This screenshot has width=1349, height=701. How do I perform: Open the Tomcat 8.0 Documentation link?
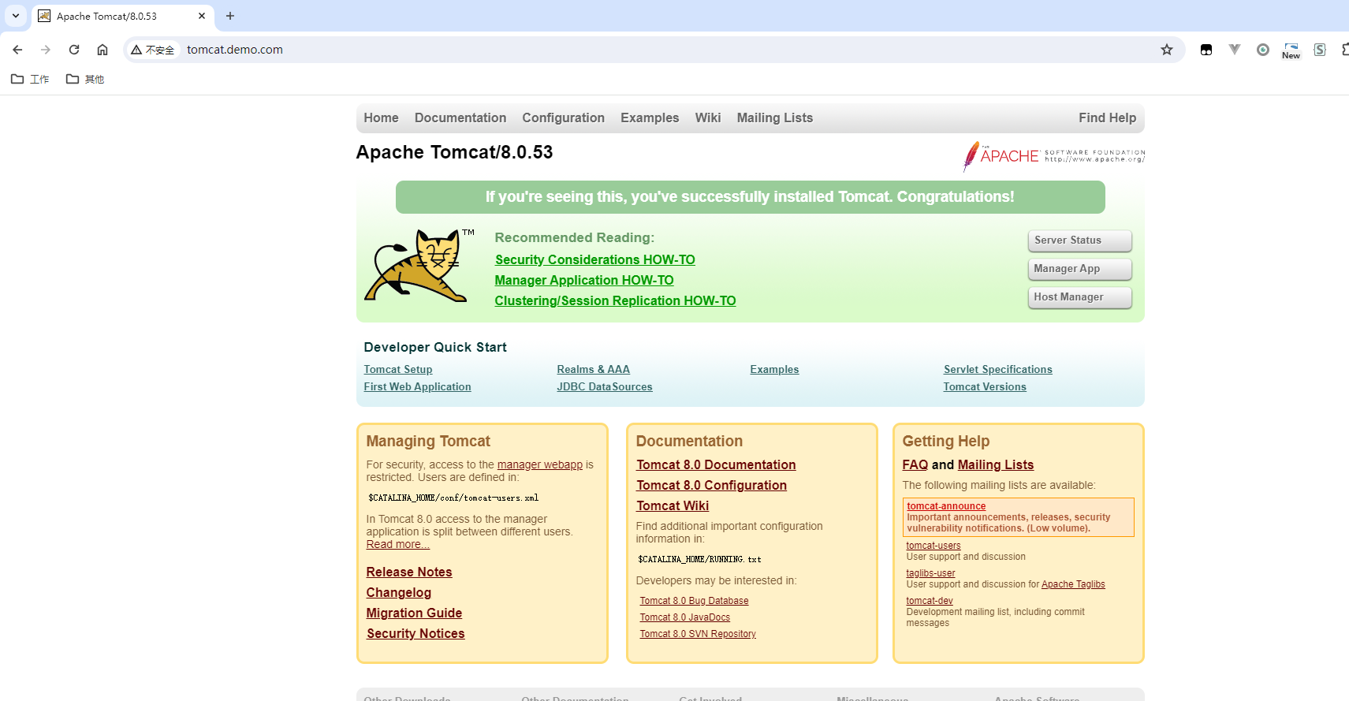point(716,464)
